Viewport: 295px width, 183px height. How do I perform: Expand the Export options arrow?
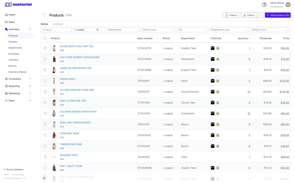tap(260, 15)
